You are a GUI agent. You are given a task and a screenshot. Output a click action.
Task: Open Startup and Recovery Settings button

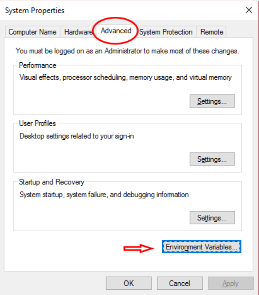pos(212,217)
